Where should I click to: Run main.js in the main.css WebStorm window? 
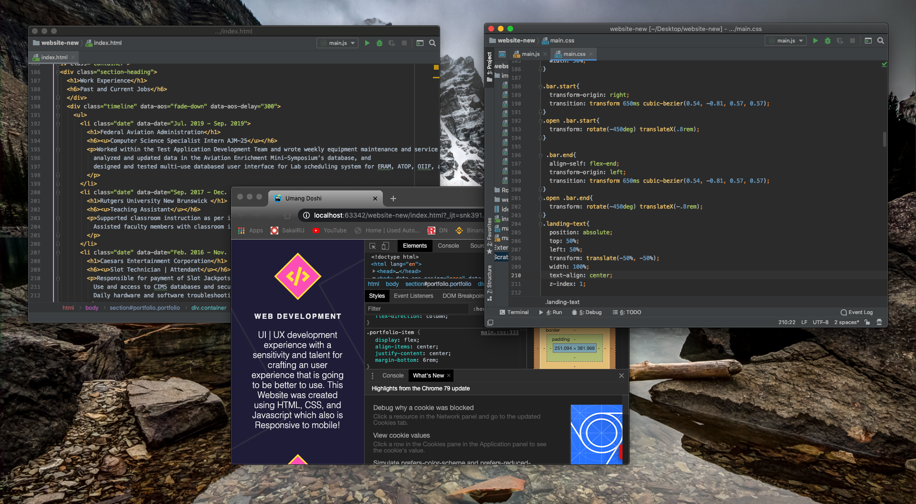point(815,41)
